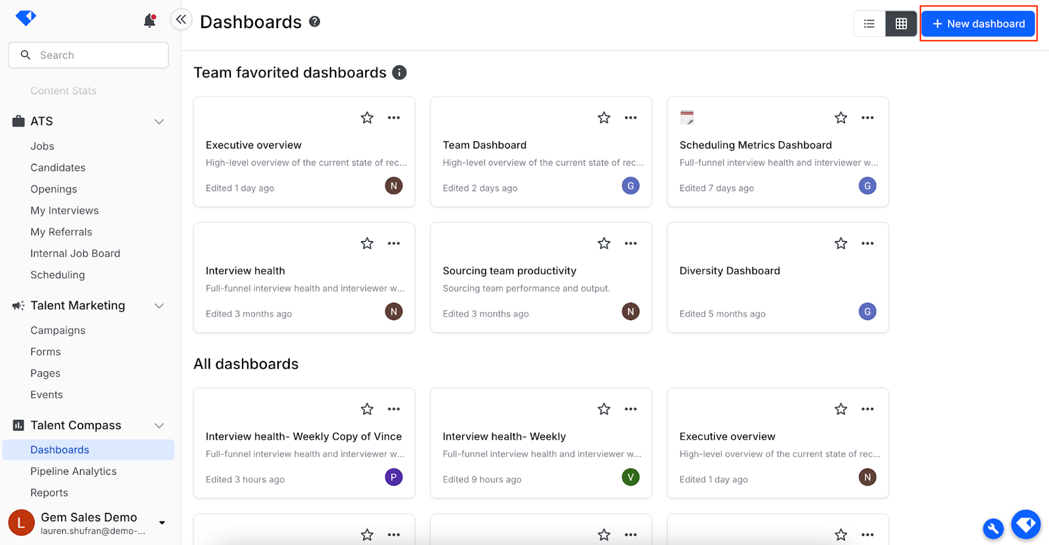Open more options for Diversity Dashboard
Screen dimensions: 1049x545
click(868, 244)
